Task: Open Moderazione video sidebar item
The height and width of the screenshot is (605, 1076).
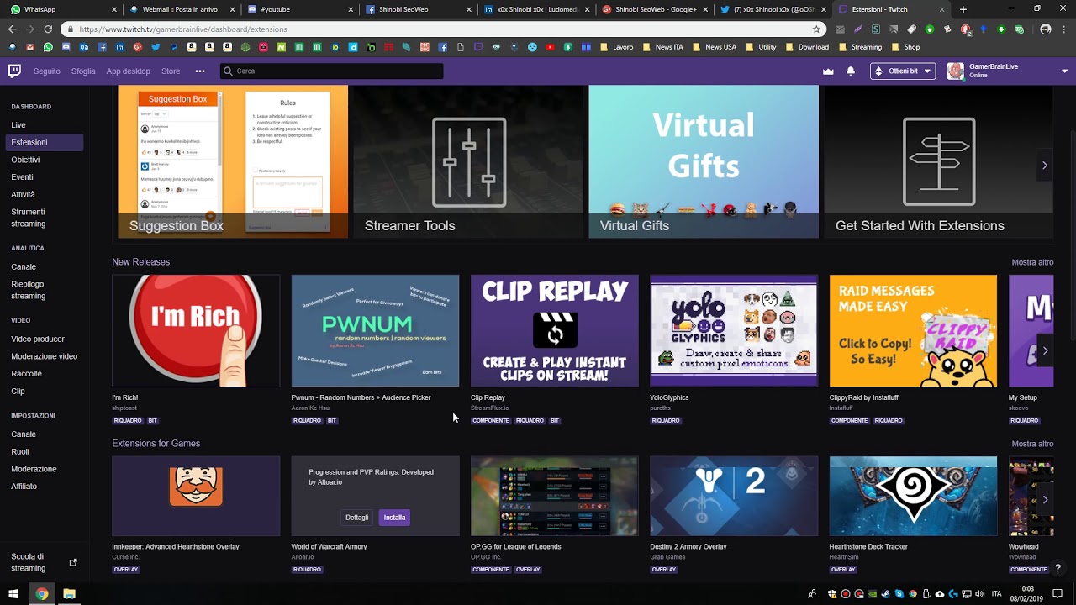Action: pos(44,356)
